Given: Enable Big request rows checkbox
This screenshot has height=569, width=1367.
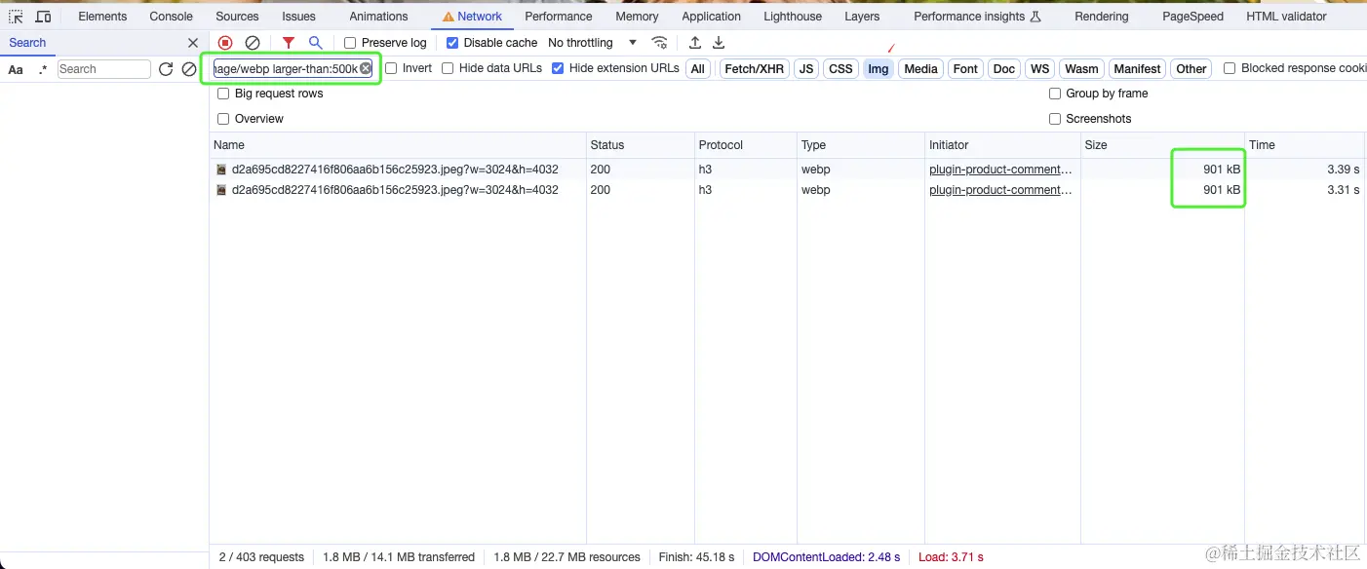Looking at the screenshot, I should coord(223,94).
